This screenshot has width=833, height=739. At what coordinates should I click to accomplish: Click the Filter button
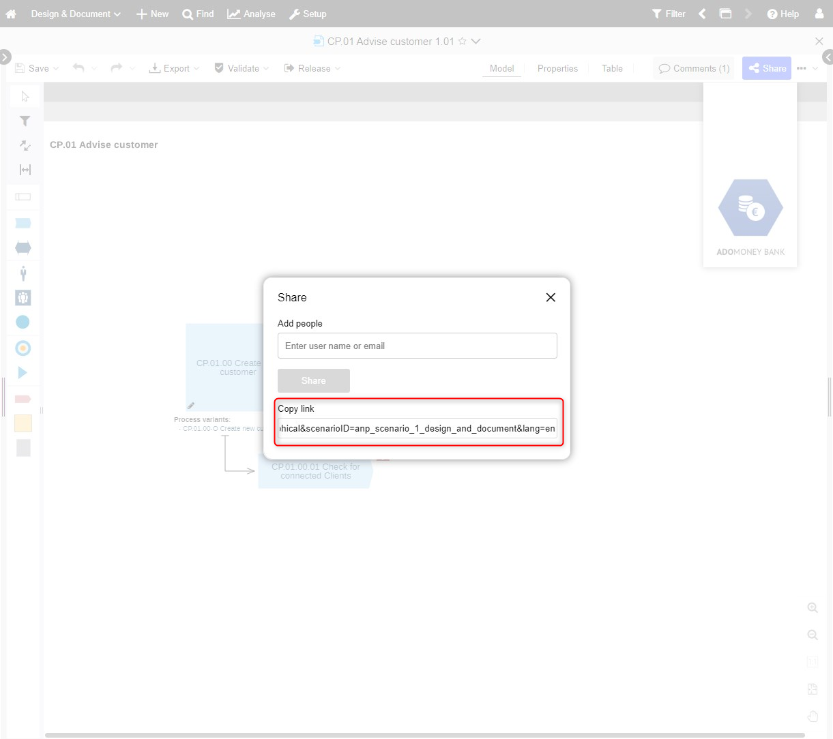tap(669, 14)
